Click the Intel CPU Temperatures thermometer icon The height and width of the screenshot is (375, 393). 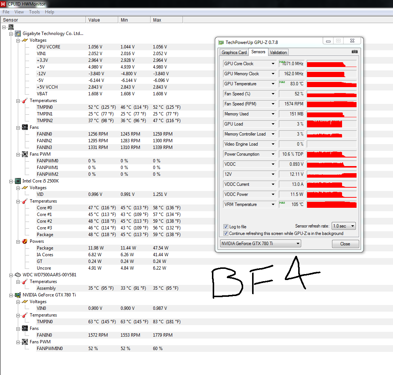25,201
